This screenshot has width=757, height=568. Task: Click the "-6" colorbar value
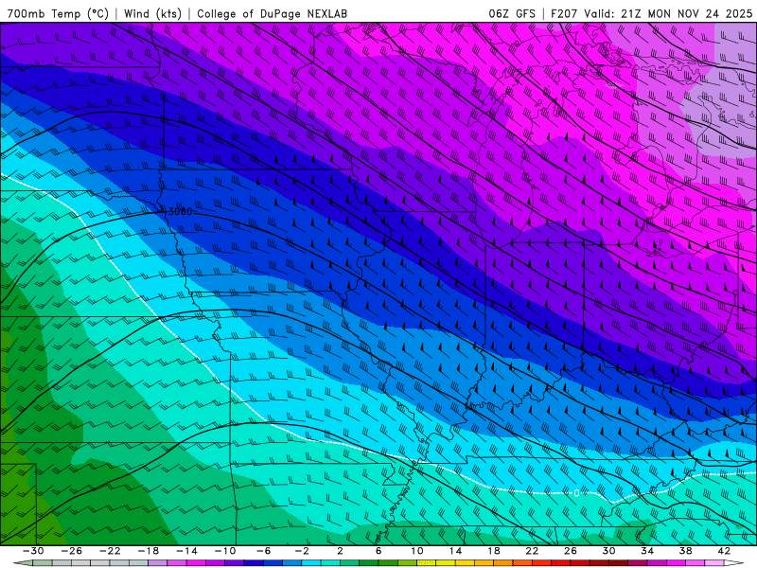tap(264, 551)
